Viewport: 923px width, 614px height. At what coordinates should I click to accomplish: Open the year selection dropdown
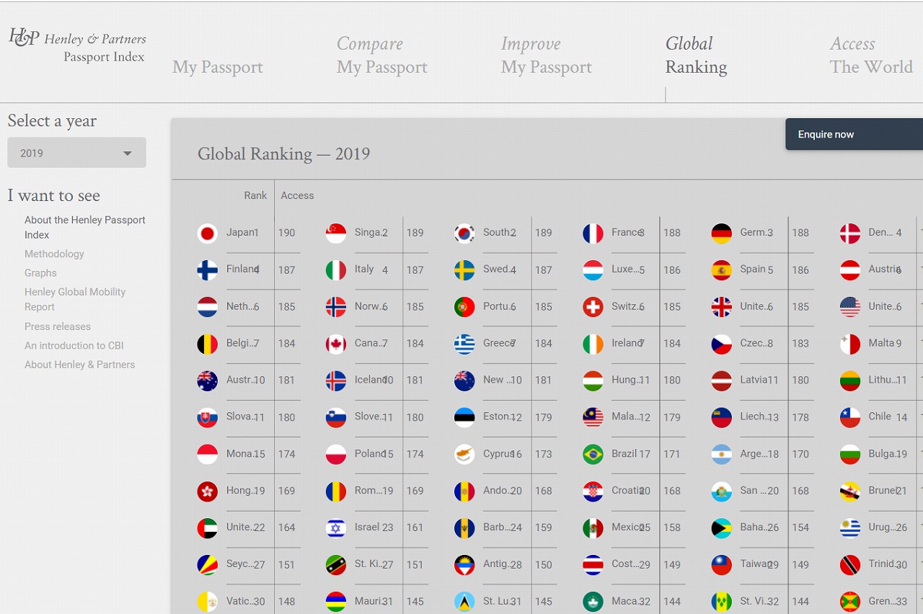[76, 153]
